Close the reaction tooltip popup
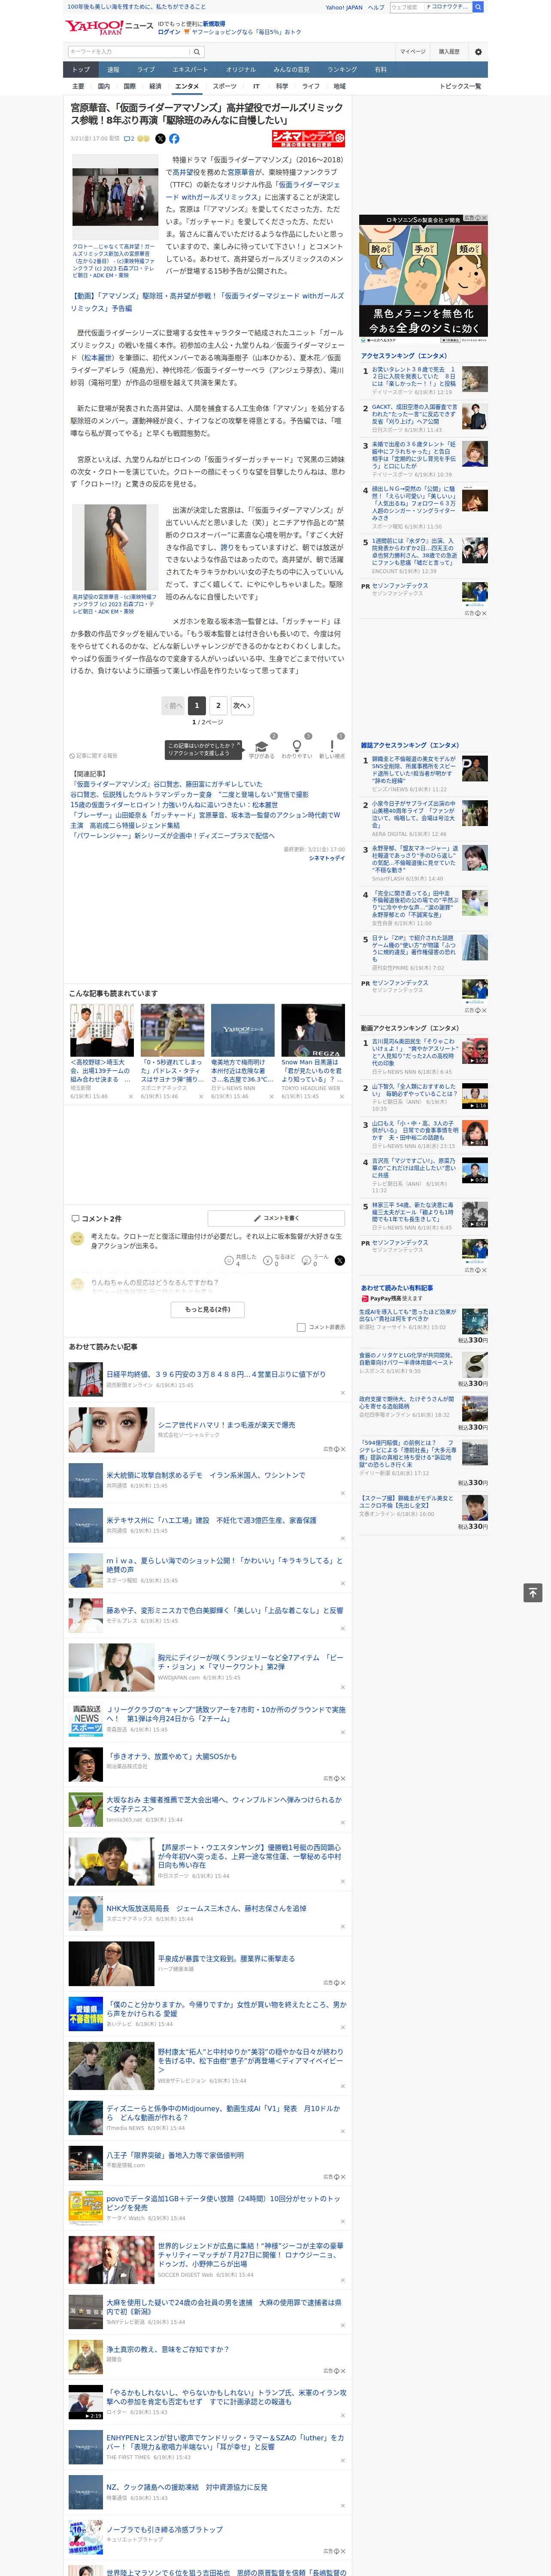The image size is (551, 2576). pos(239,745)
